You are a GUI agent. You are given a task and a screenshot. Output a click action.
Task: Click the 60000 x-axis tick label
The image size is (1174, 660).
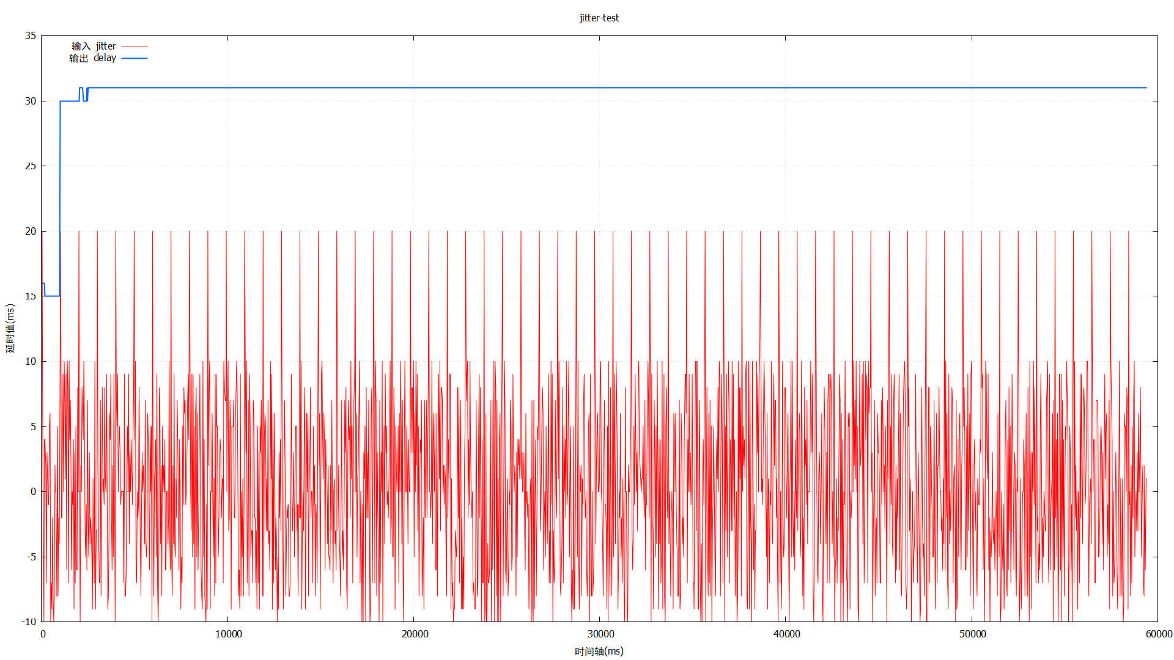[1158, 634]
